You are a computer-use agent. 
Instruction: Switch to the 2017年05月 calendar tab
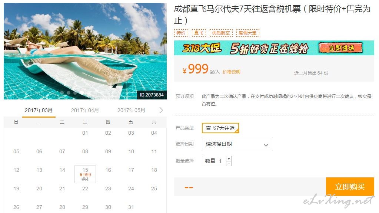(x=131, y=110)
